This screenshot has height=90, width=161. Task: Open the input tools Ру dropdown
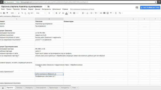(121, 13)
